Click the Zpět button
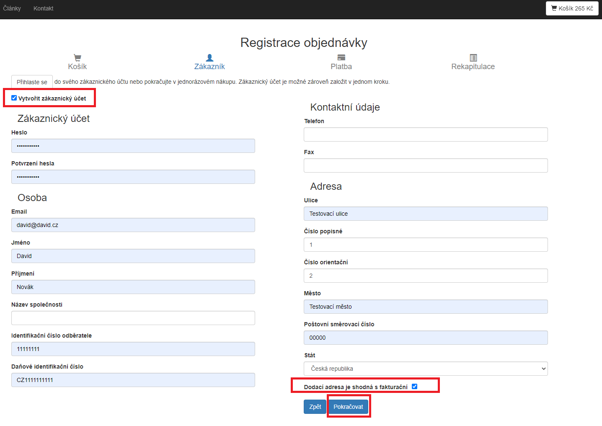Image resolution: width=602 pixels, height=426 pixels. [x=315, y=407]
